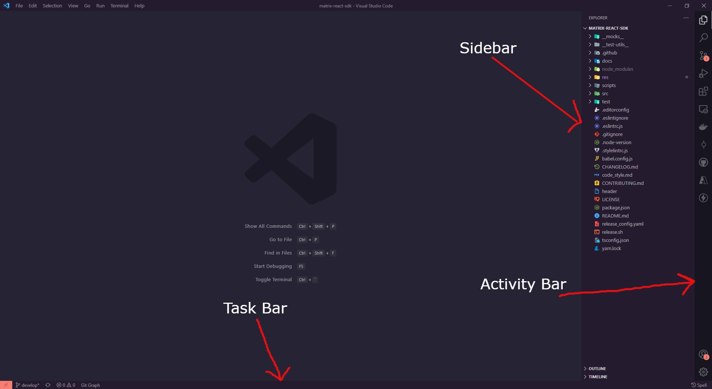Open the LICENSE file
Viewport: 712px width, 389px height.
[x=638, y=199]
